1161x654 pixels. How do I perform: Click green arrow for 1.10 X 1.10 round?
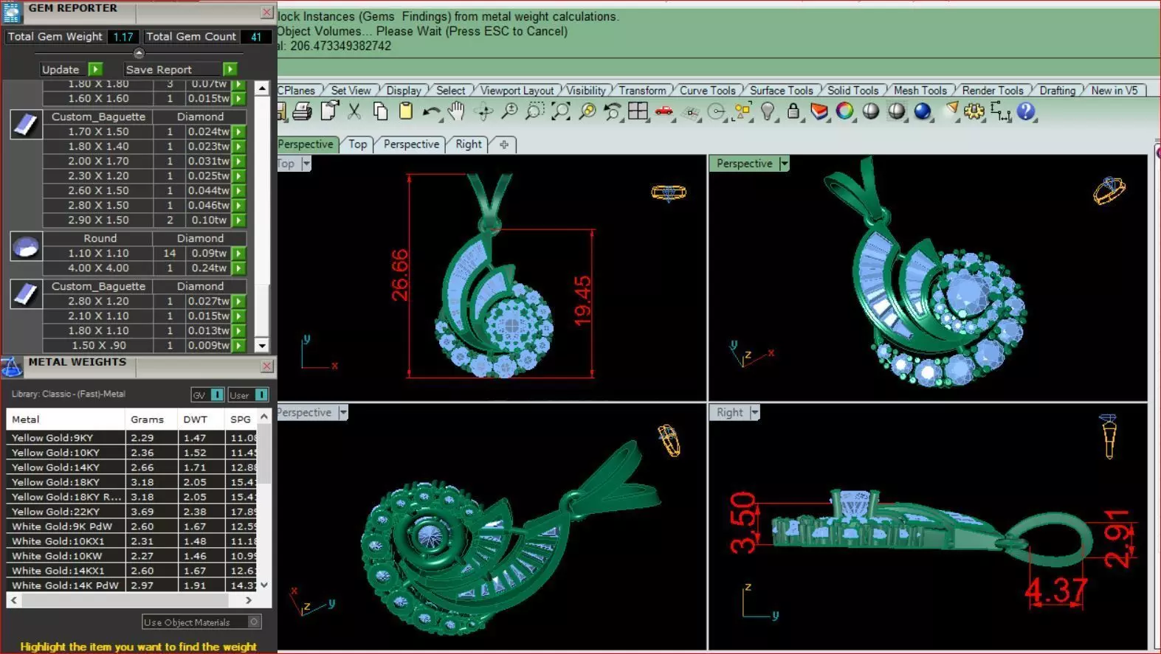238,254
